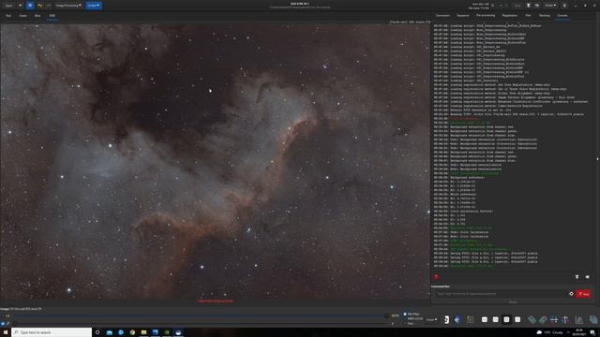Open File Explorer from the taskbar
The image size is (600, 337).
click(x=143, y=332)
